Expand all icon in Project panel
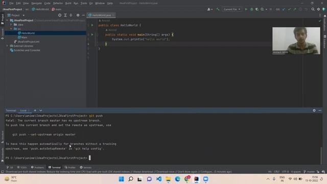Screen dimensions: 327x184 coord(65,15)
